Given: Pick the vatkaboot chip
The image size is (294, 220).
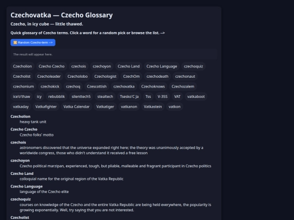Looking at the screenshot, I should (196, 97).
